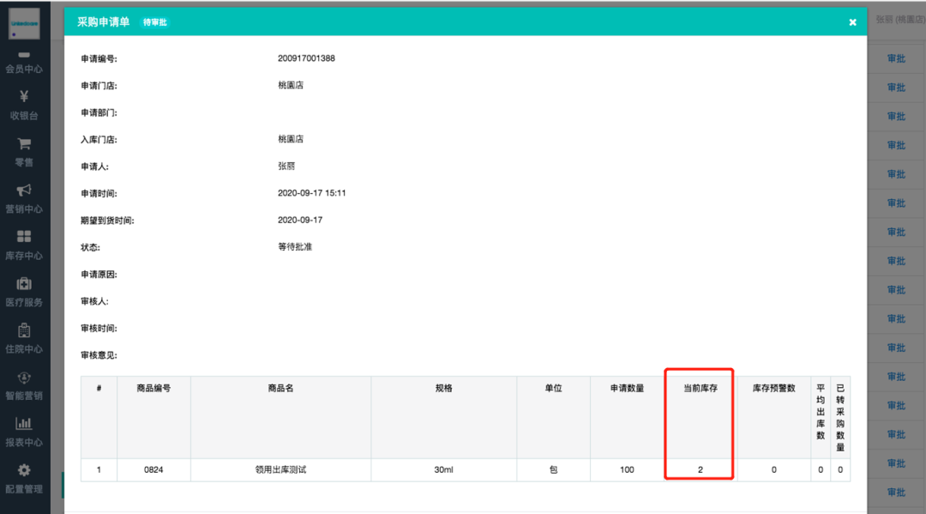This screenshot has height=514, width=926.
Task: Click the logo at sidebar top
Action: click(x=24, y=24)
